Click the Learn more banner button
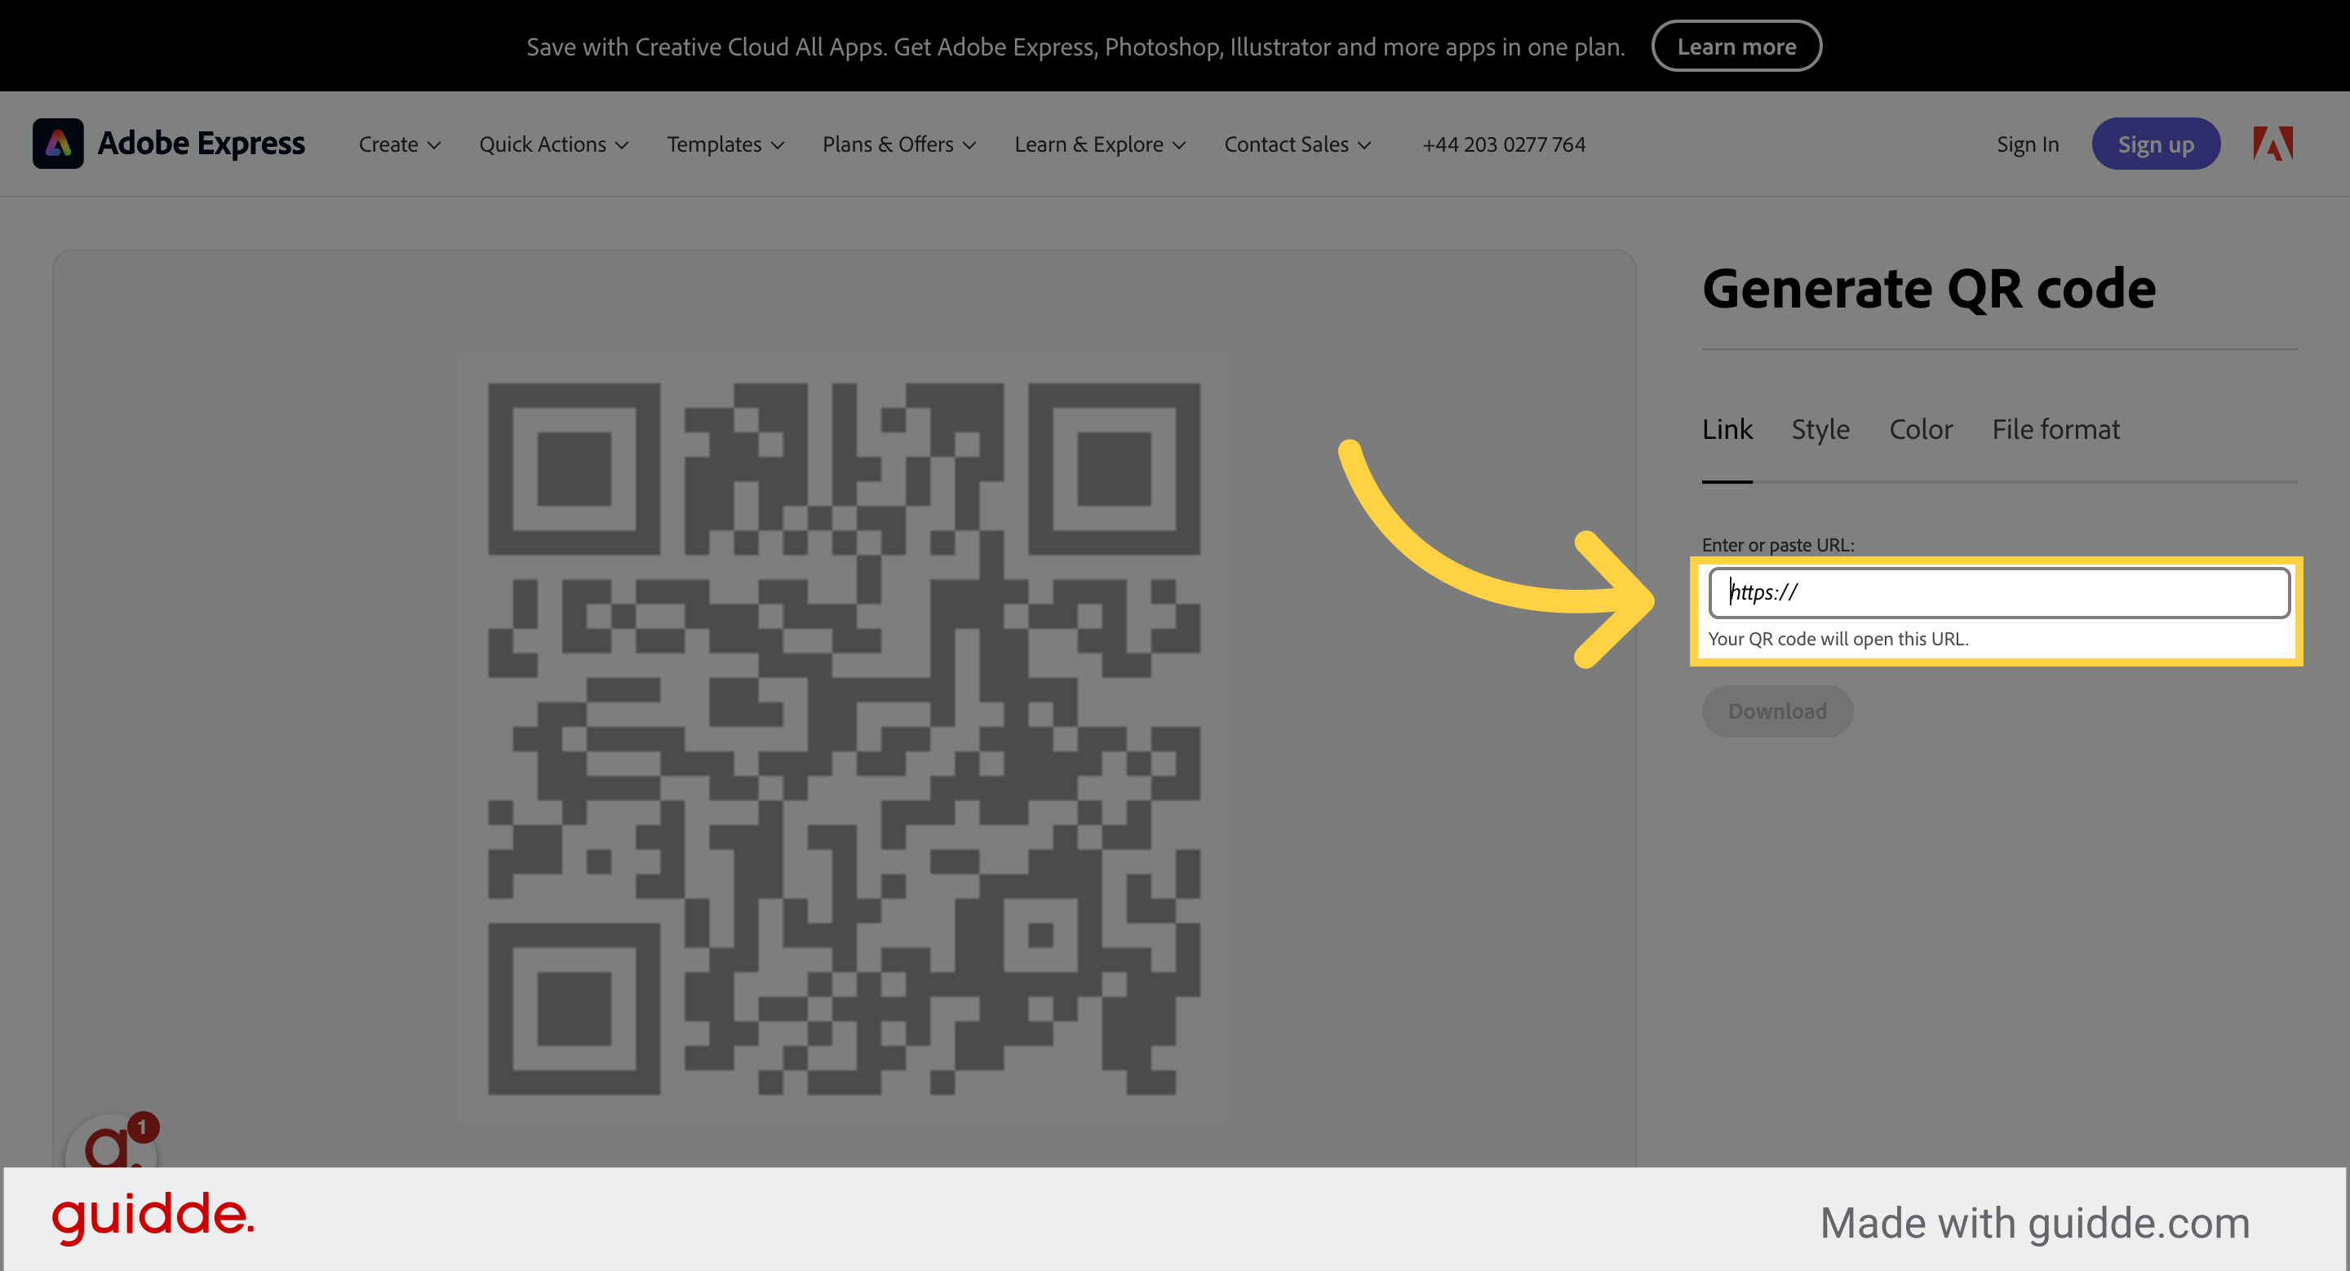Image resolution: width=2350 pixels, height=1271 pixels. (1736, 46)
